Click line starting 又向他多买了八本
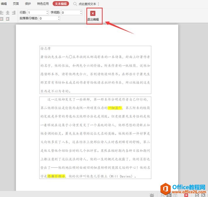This screenshot has width=208, height=197. coord(95,142)
